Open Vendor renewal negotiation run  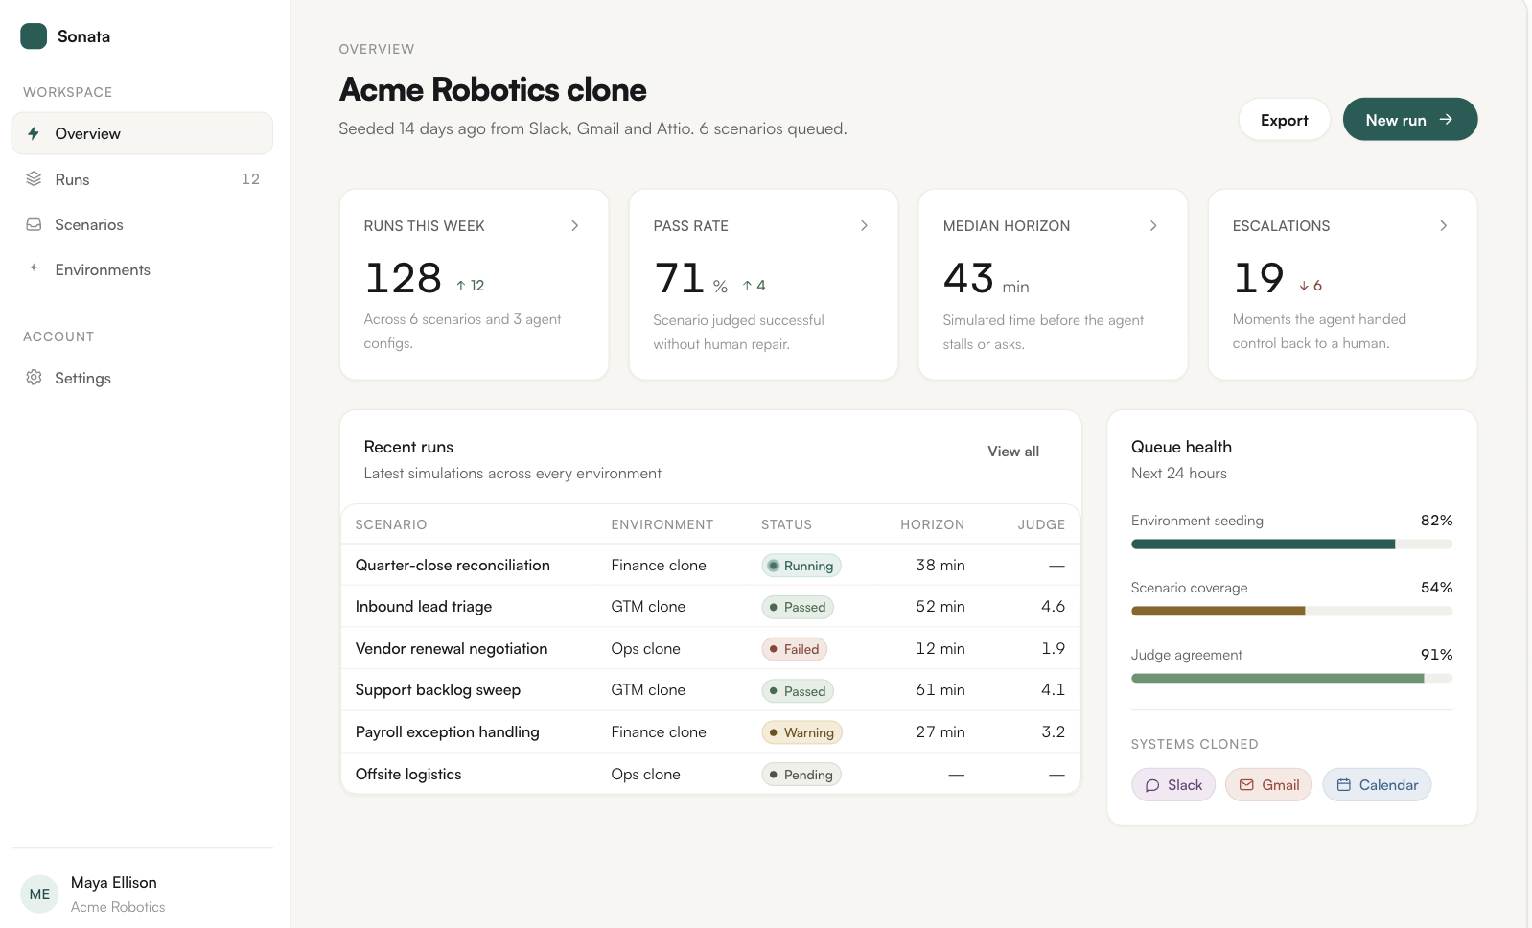710,649
